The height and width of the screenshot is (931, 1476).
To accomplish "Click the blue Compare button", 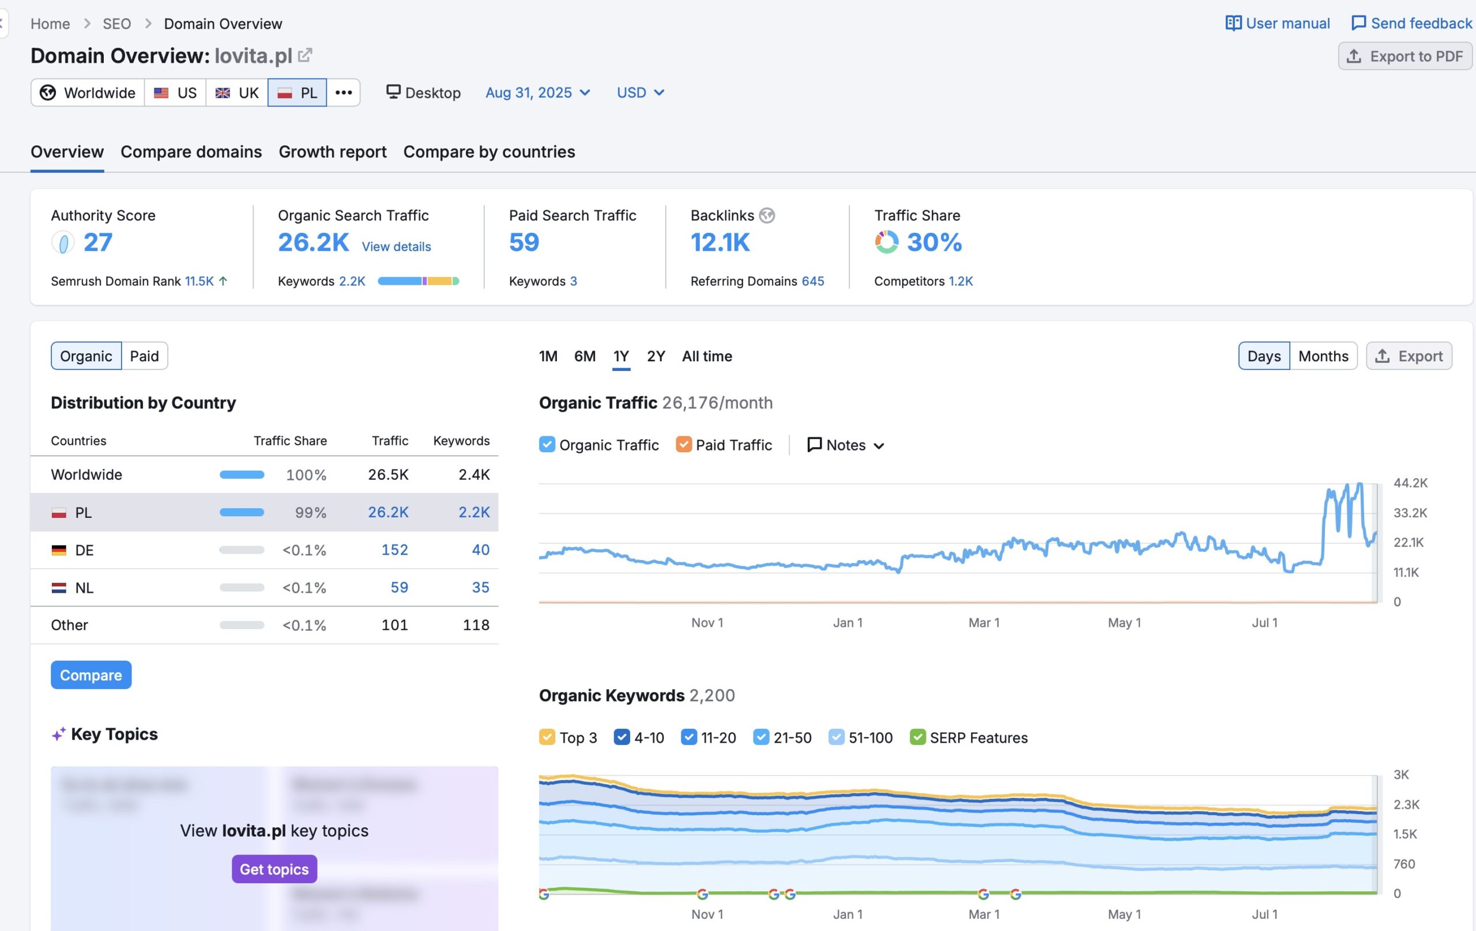I will pyautogui.click(x=91, y=675).
